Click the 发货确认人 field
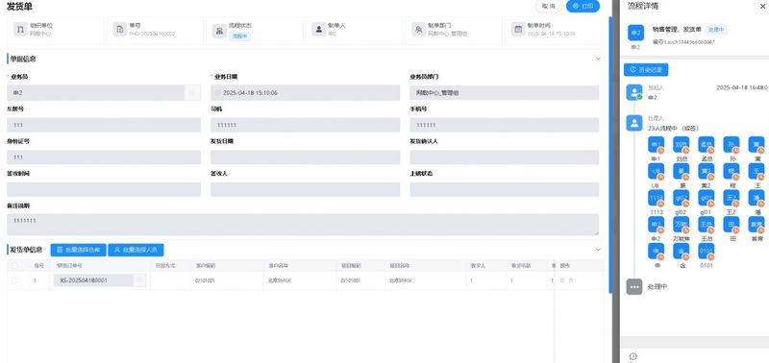Viewport: 769px width, 363px height. pos(504,157)
